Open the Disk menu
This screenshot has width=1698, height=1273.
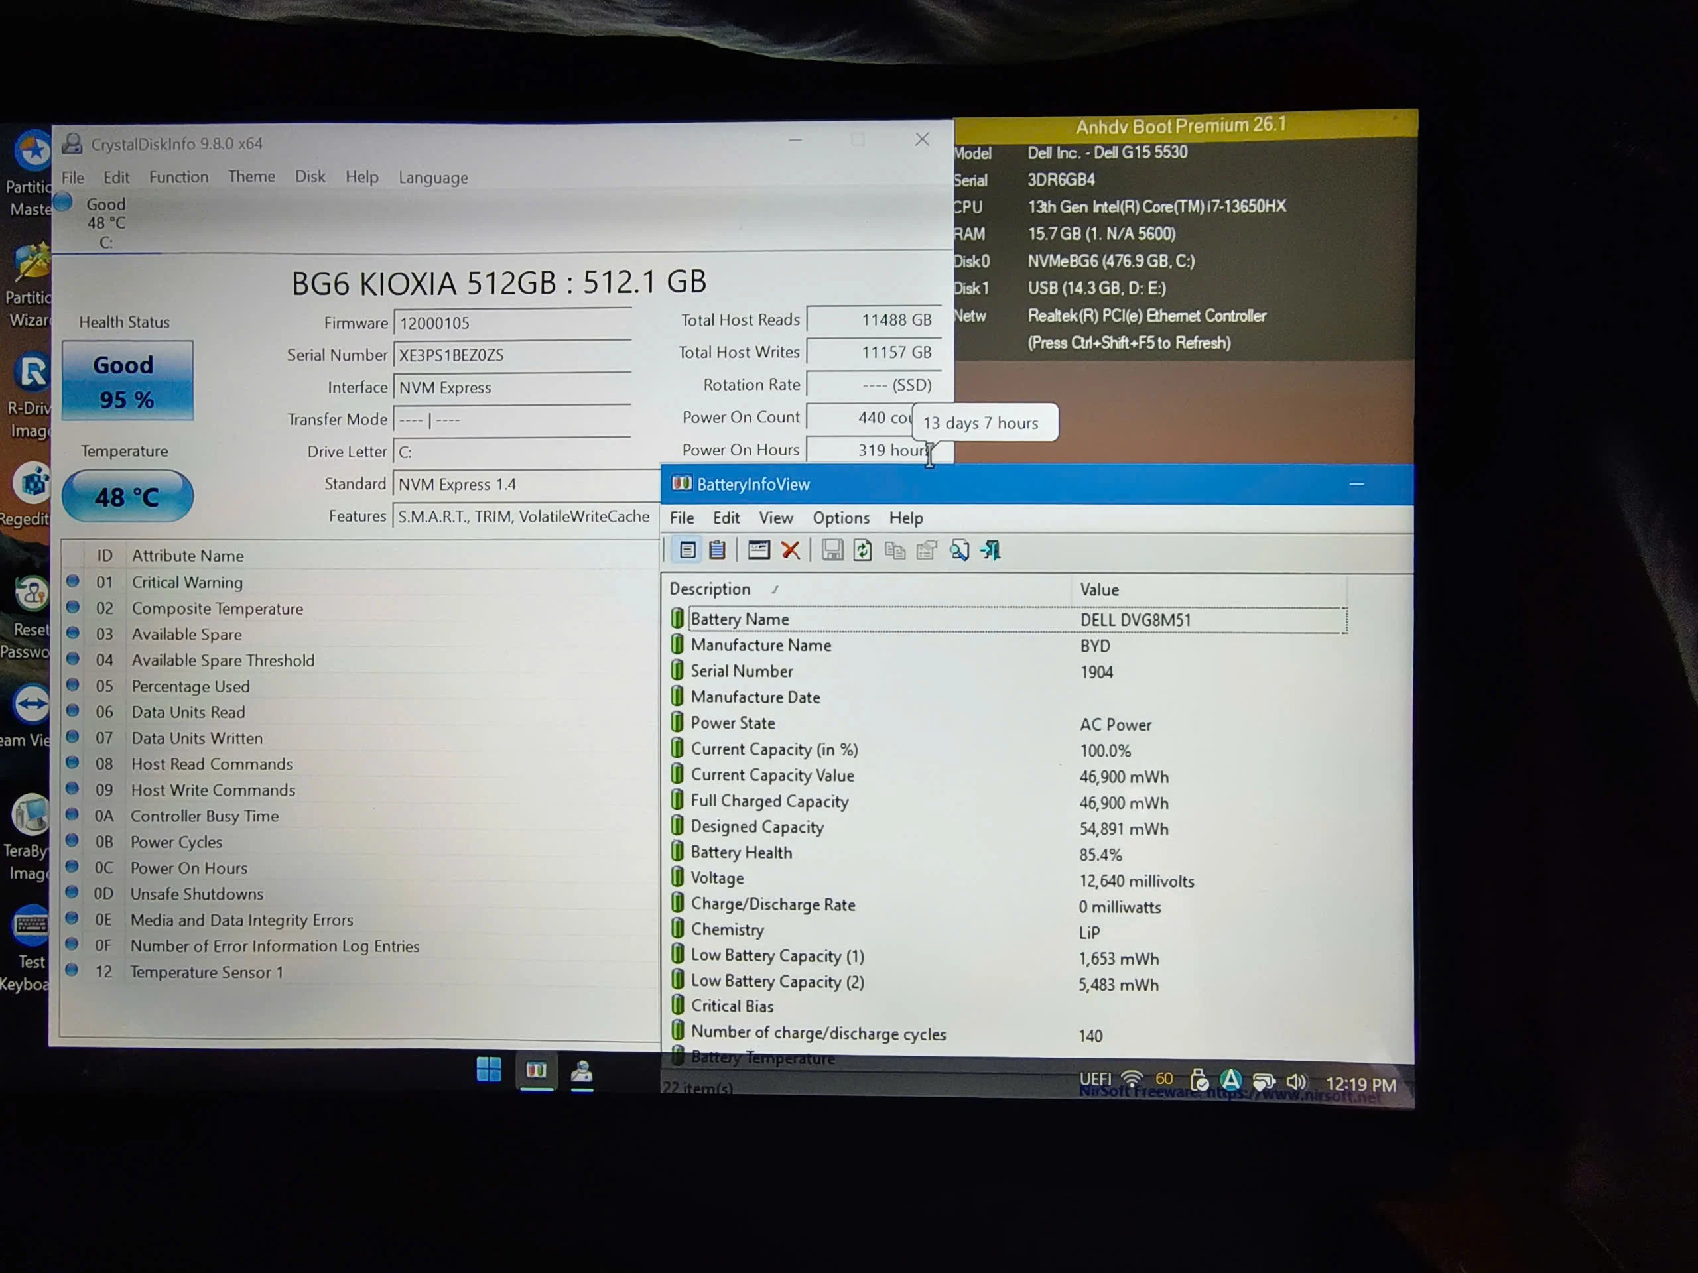[x=310, y=176]
